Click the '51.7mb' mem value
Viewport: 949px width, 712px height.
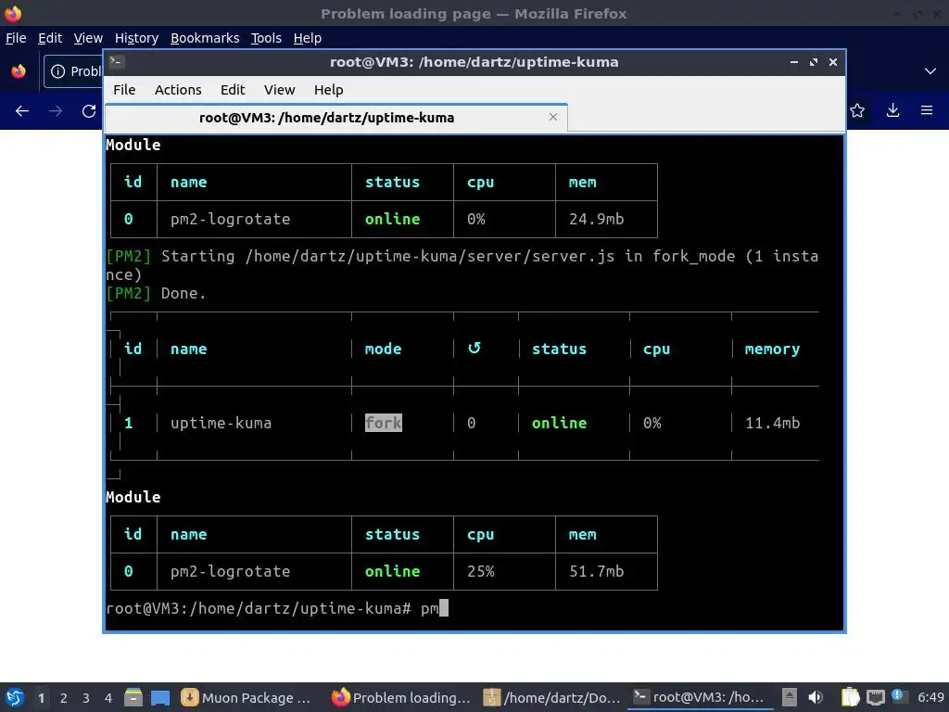(596, 571)
